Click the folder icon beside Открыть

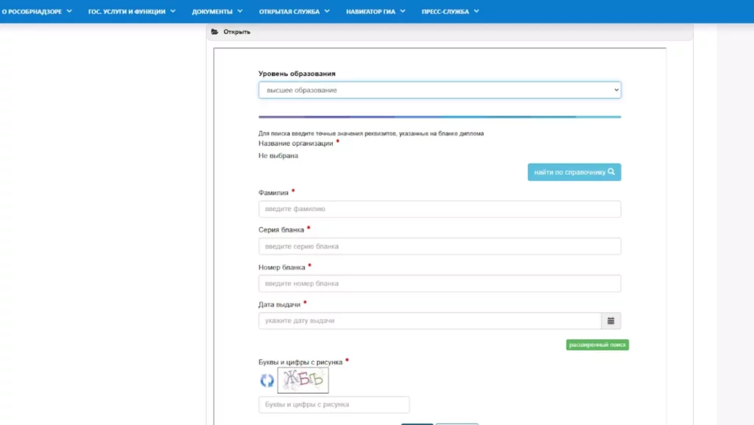pyautogui.click(x=215, y=32)
